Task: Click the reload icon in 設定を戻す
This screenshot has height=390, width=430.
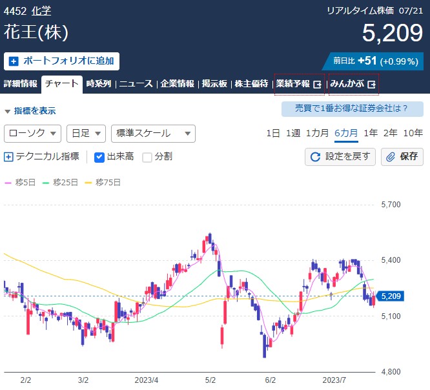Action: click(x=316, y=156)
